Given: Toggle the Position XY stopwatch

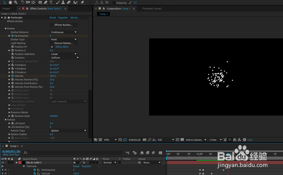Looking at the screenshot, I should [12, 47].
